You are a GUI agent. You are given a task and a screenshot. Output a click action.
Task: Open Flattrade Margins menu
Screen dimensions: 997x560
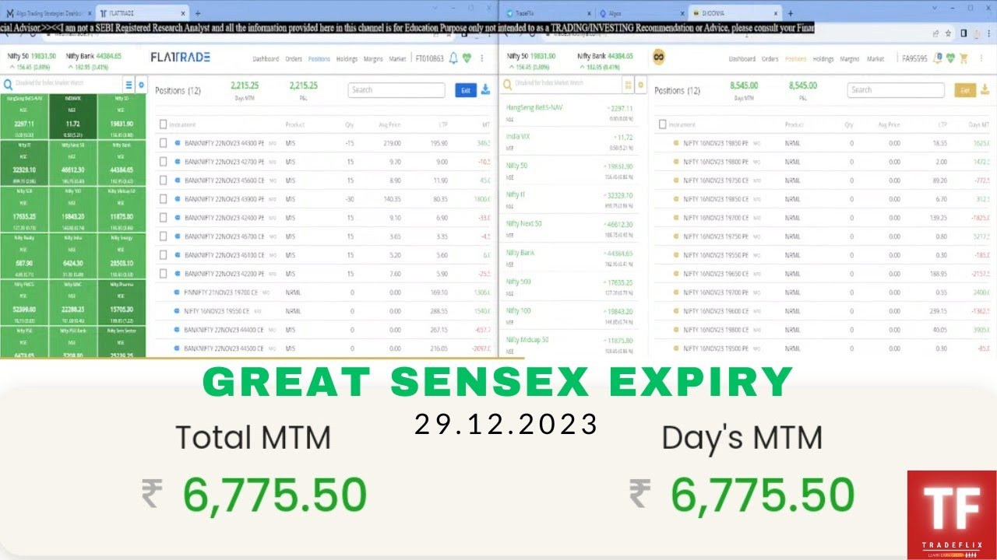373,59
